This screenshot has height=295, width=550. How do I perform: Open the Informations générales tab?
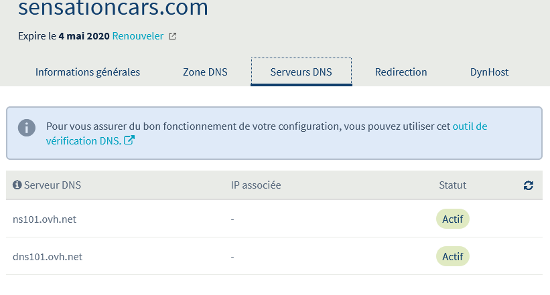88,72
